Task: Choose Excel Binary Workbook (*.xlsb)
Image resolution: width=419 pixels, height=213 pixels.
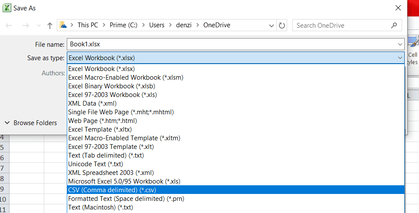Action: (236, 86)
